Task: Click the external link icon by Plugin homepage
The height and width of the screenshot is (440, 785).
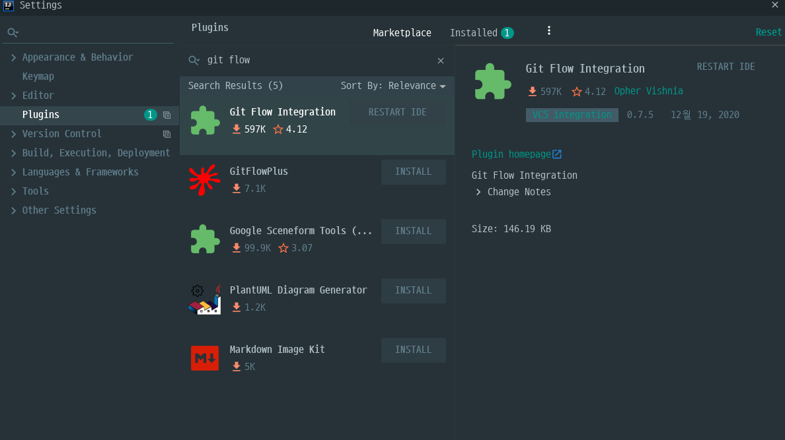Action: (x=557, y=154)
